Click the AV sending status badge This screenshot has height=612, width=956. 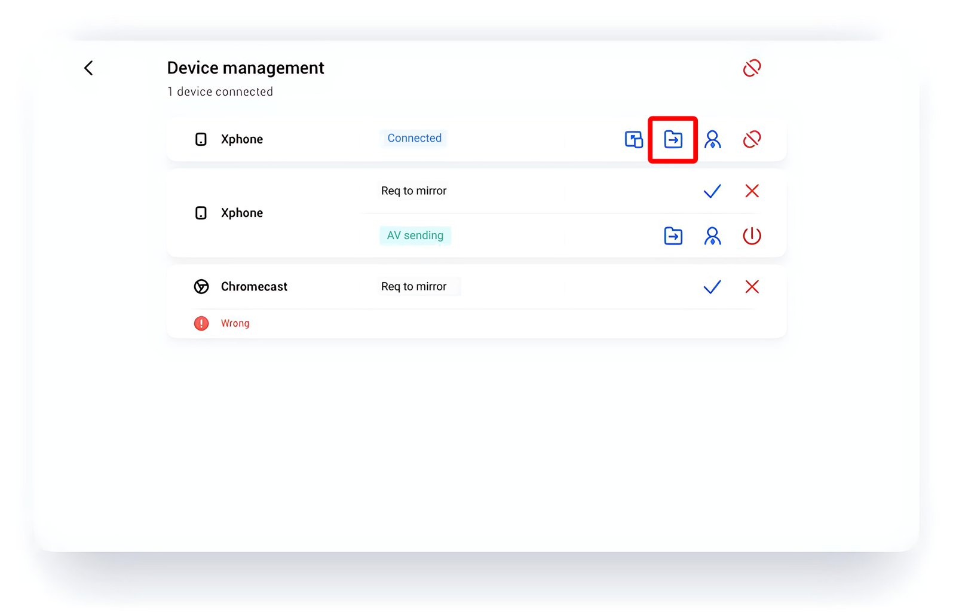pos(415,235)
